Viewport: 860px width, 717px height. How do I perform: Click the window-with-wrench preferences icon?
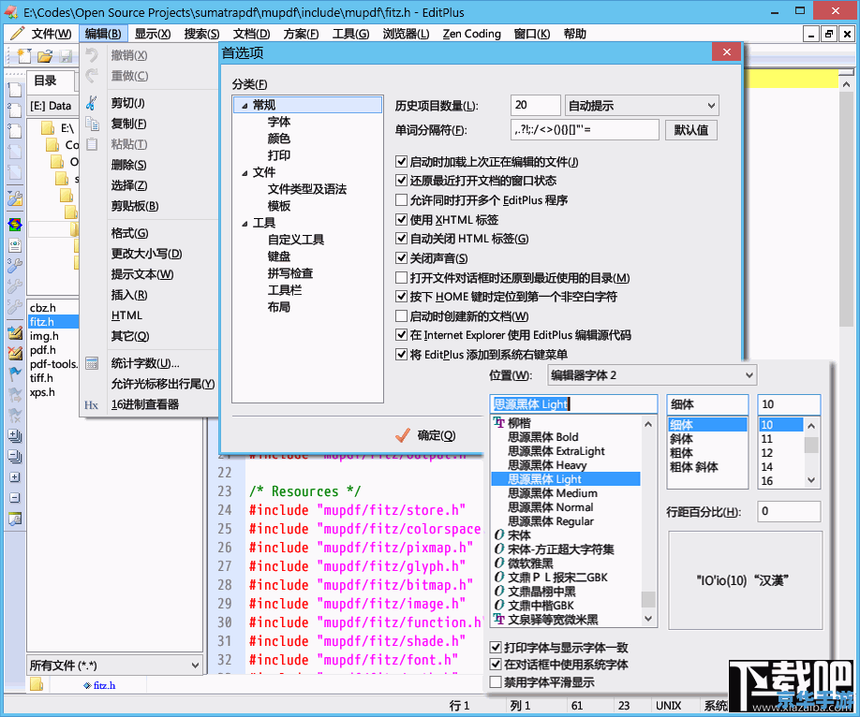15,519
